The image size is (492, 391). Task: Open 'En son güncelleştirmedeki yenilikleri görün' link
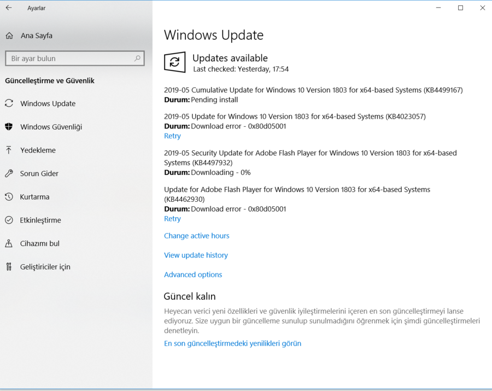[x=232, y=343]
